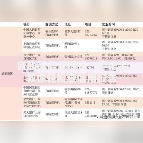The image size is (143, 143).
Task: Select bank cell 中国人民银行征信中心上海市分中心
Action: click(32, 33)
